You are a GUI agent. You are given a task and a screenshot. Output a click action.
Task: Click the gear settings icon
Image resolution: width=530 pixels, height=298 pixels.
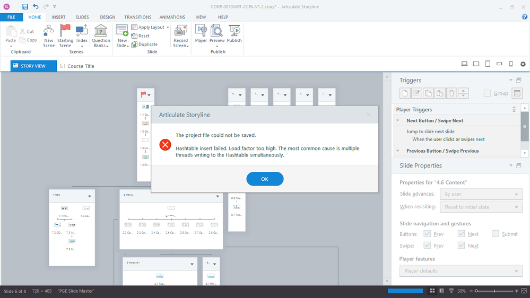click(x=523, y=64)
